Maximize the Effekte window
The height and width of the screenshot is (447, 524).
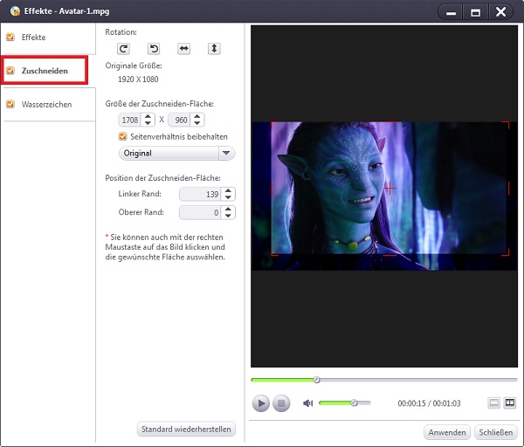[x=475, y=13]
